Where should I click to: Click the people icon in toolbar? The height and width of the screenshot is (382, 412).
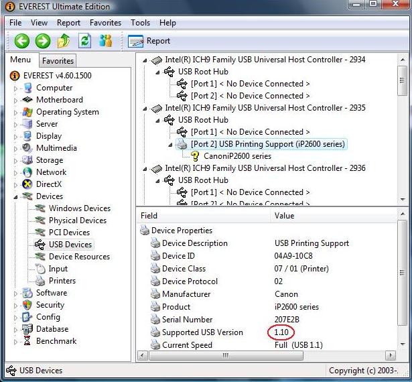pyautogui.click(x=106, y=41)
